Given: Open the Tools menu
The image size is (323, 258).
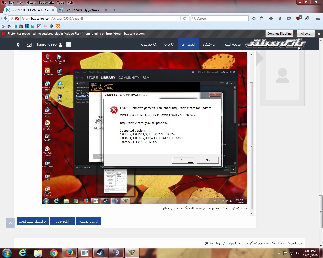Looking at the screenshot, I should point(61,3).
